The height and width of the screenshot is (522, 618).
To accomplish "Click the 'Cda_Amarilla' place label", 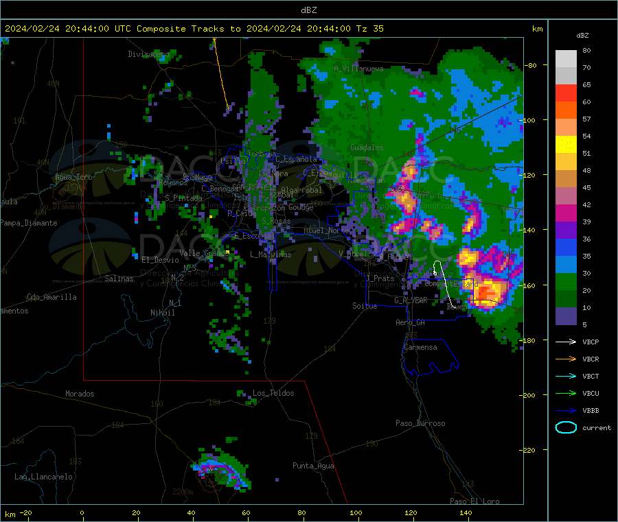I will tap(51, 297).
